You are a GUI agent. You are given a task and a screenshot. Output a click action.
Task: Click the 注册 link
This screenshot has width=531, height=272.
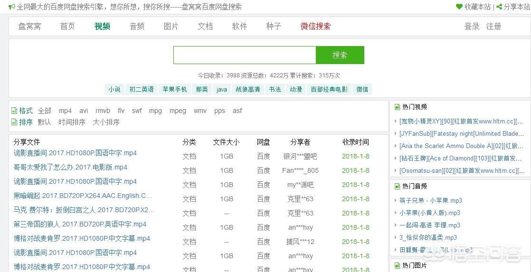coord(494,27)
